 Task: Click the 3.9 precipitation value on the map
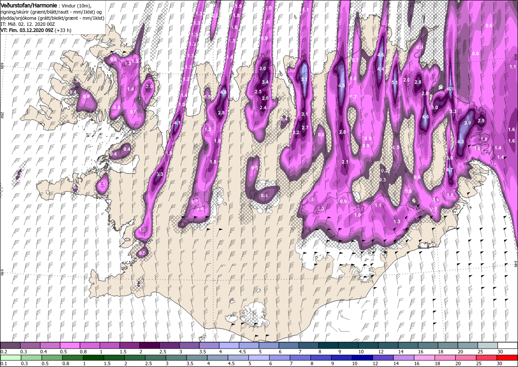click(x=468, y=123)
